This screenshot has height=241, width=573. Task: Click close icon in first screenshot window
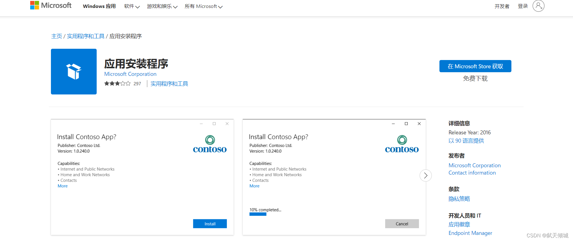[x=227, y=124]
